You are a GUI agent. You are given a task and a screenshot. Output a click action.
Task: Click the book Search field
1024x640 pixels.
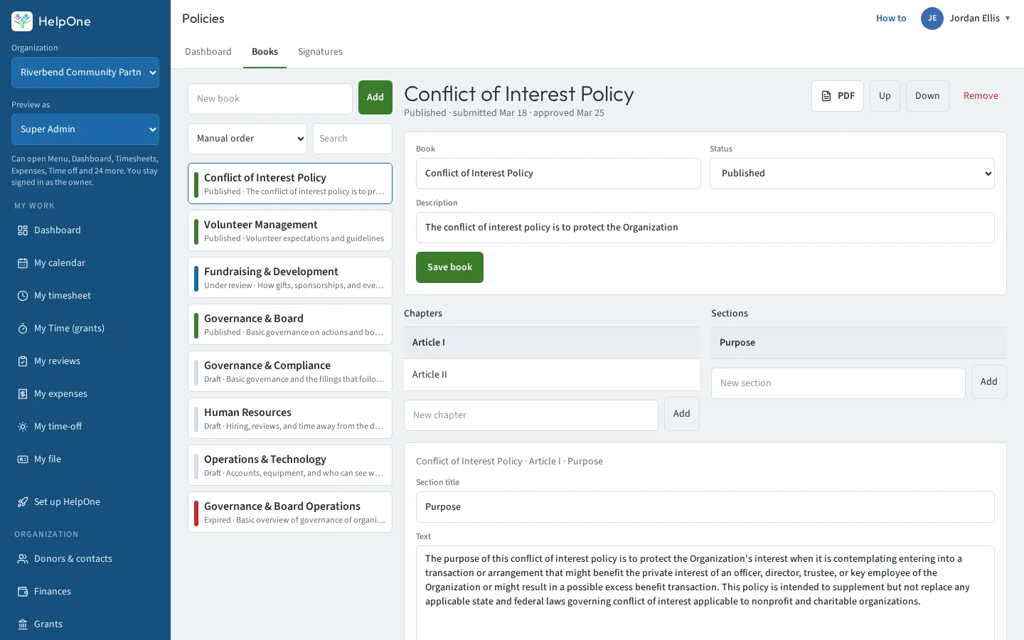(353, 139)
